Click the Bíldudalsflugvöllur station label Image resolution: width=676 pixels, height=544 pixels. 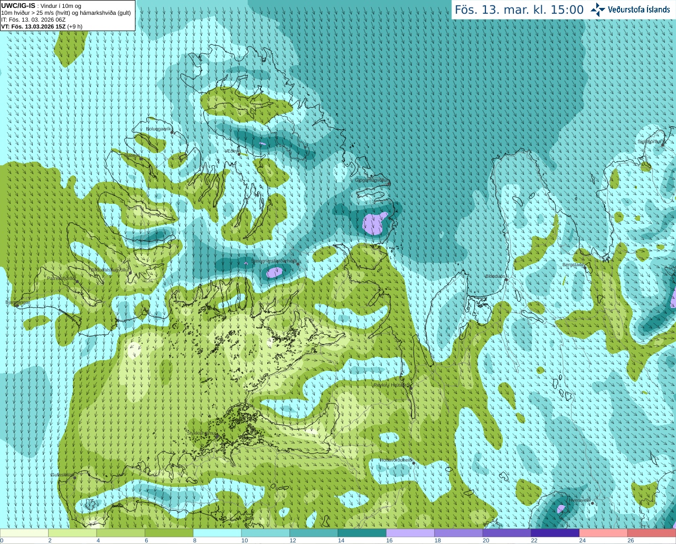(x=110, y=269)
